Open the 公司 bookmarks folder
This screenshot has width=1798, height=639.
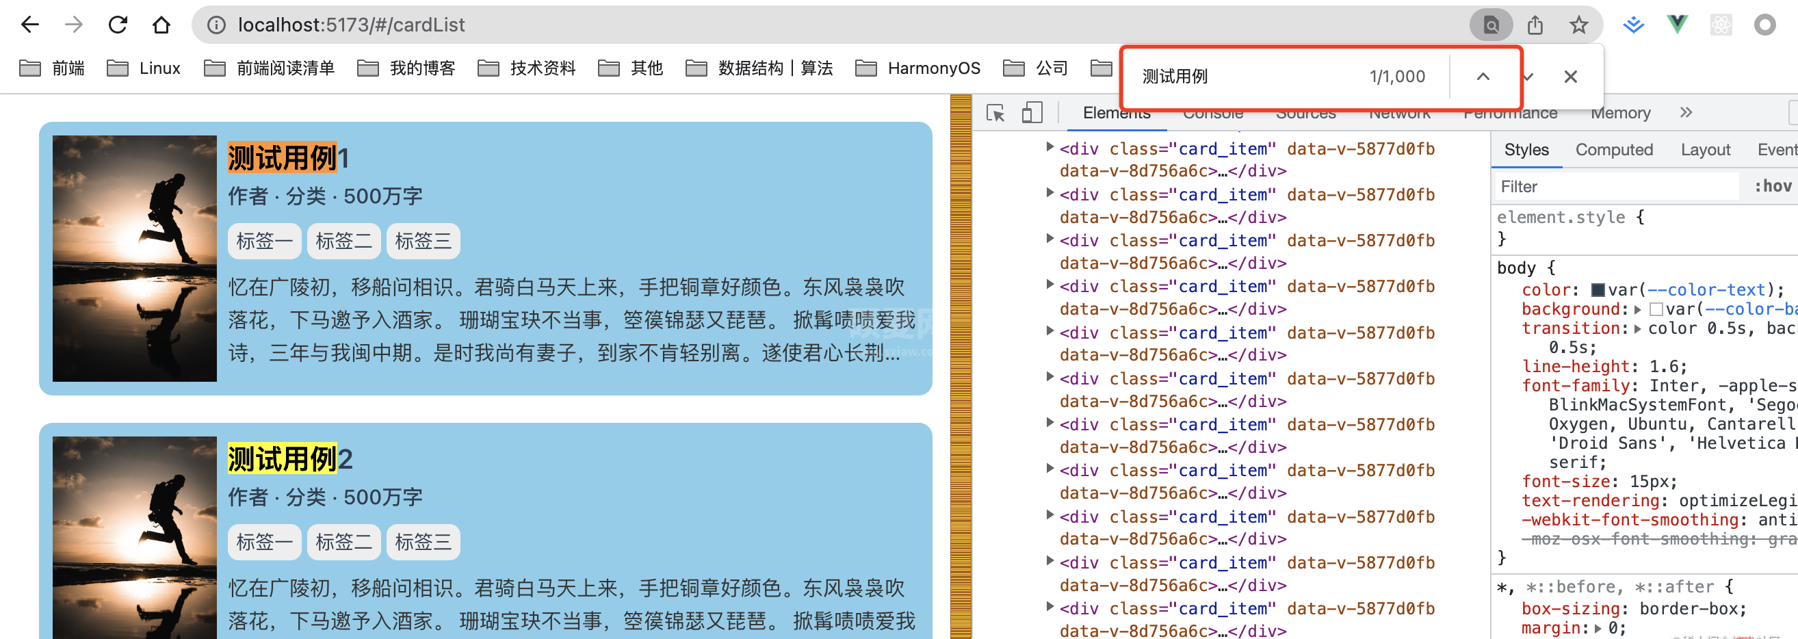[1036, 68]
